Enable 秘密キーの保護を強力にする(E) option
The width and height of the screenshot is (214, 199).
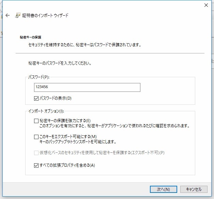pos(36,121)
